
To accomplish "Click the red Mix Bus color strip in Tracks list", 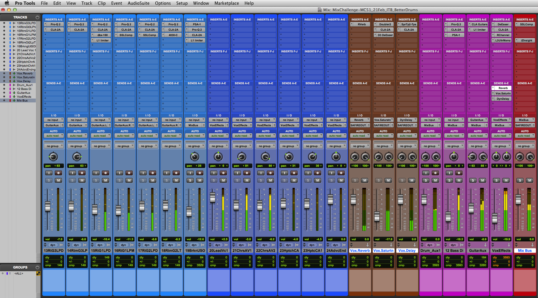I will [10, 101].
